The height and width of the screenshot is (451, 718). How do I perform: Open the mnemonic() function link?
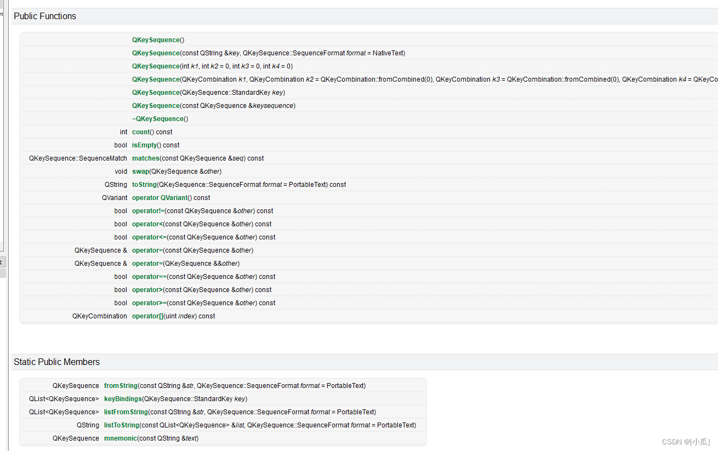[121, 438]
